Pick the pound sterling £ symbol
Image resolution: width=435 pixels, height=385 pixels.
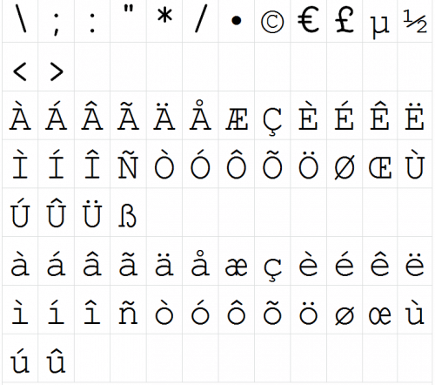(x=345, y=21)
